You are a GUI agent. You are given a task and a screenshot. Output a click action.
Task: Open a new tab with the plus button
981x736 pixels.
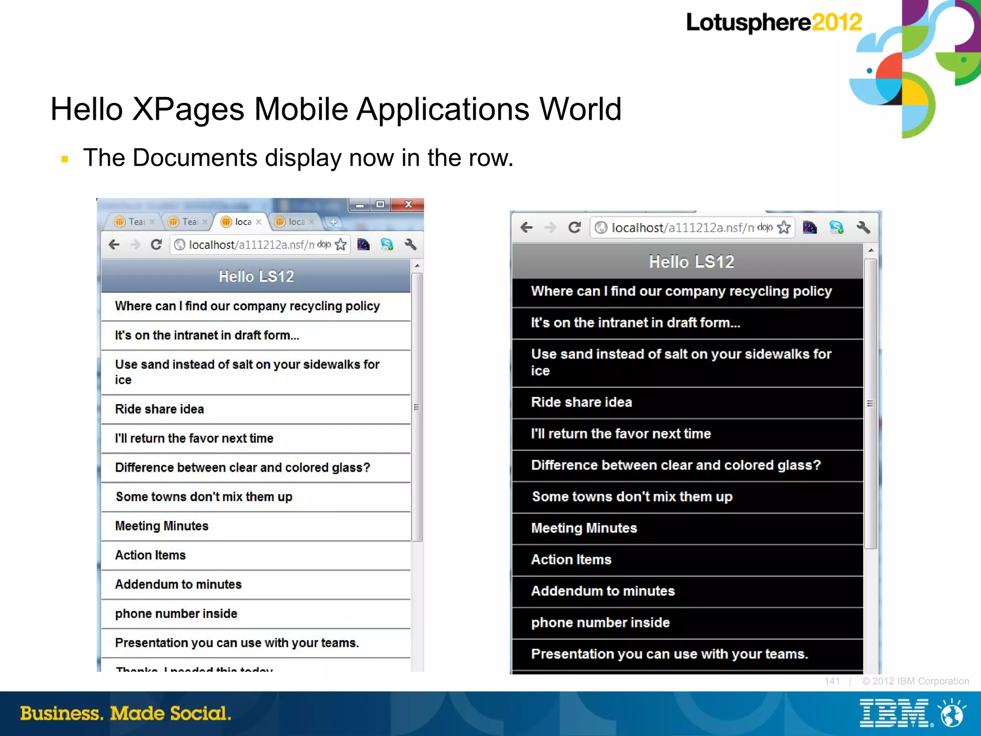point(333,222)
